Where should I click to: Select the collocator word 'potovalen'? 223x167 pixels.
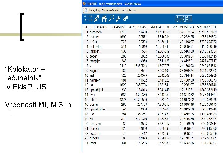click(96, 47)
